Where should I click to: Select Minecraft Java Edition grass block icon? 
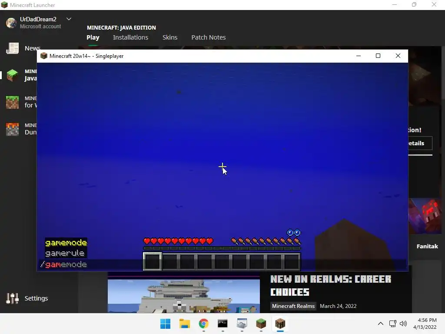tap(13, 75)
